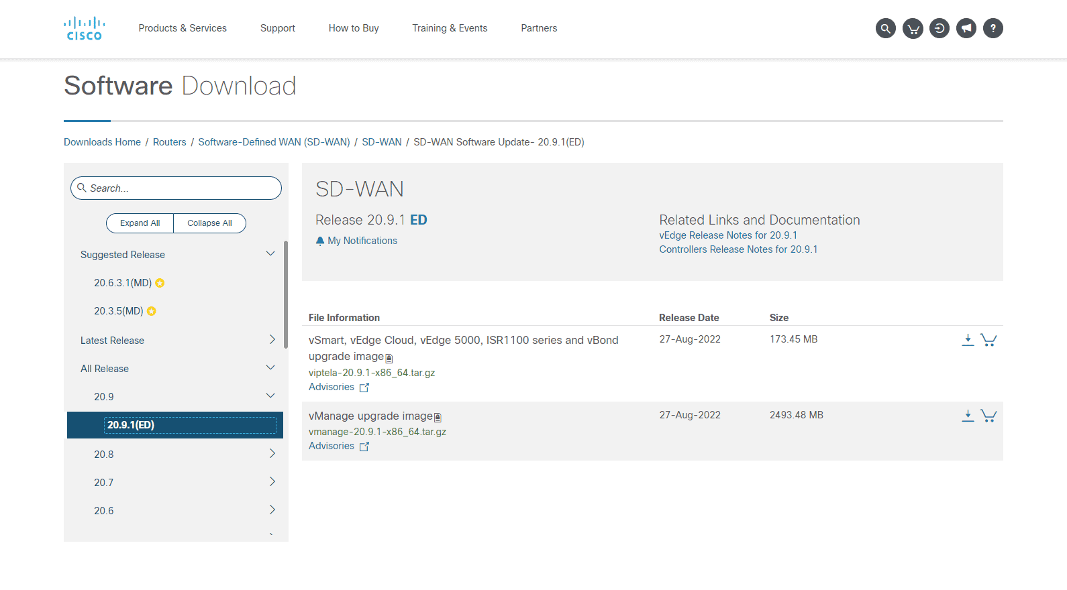Open the Support menu
Image resolution: width=1067 pixels, height=590 pixels.
coord(278,28)
